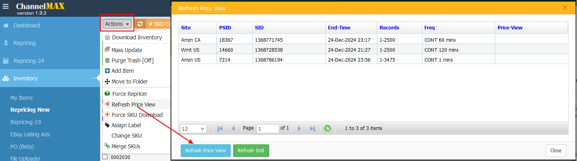The width and height of the screenshot is (577, 161).
Task: Go to previous page arrow
Action: [x=233, y=128]
